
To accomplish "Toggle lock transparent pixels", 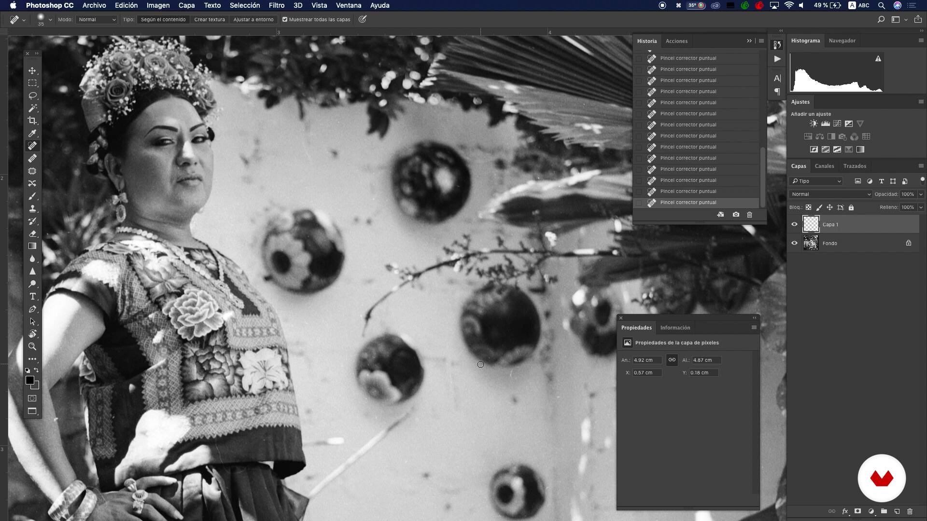I will point(808,207).
